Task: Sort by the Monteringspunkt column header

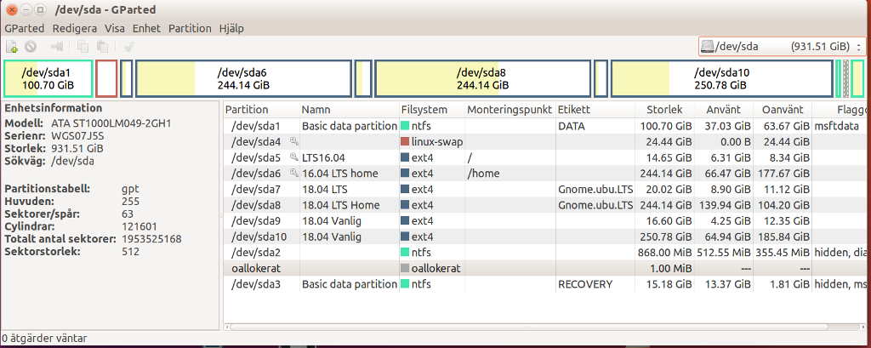Action: [510, 110]
